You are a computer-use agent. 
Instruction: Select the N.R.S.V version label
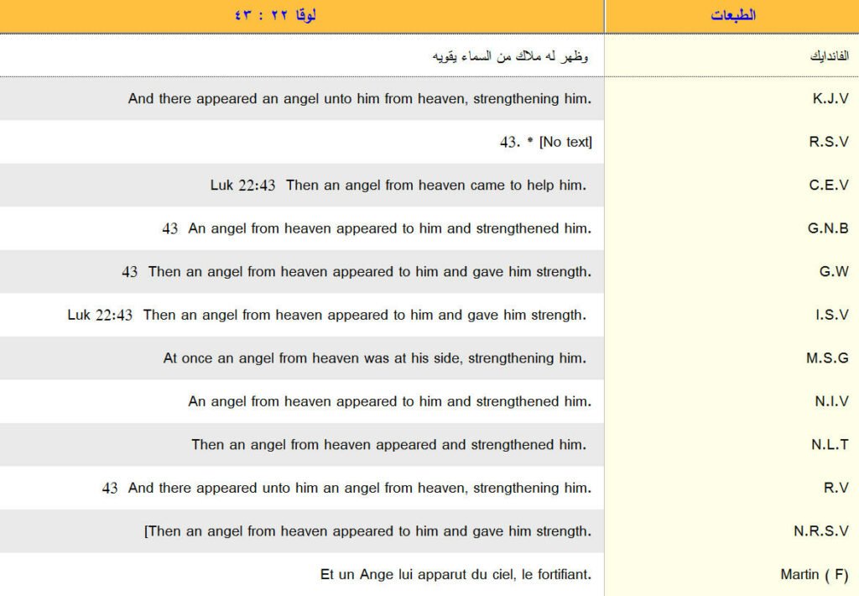821,531
